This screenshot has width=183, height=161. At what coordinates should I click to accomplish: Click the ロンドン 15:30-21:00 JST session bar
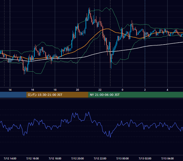click(57, 95)
